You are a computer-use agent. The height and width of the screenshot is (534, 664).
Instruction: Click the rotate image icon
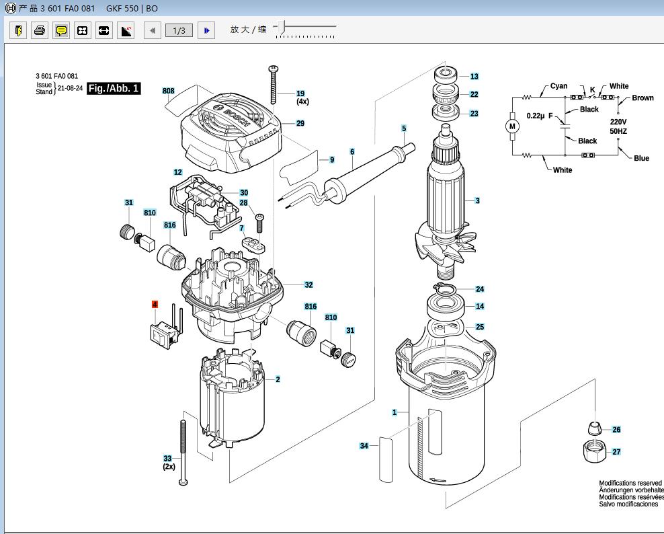pos(126,30)
